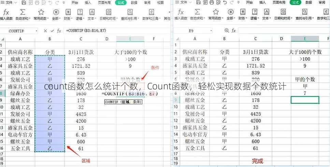Click AutoSum (自动求和) sigma icon in left window
Viewport: 330px width, 167px height.
pos(23,12)
